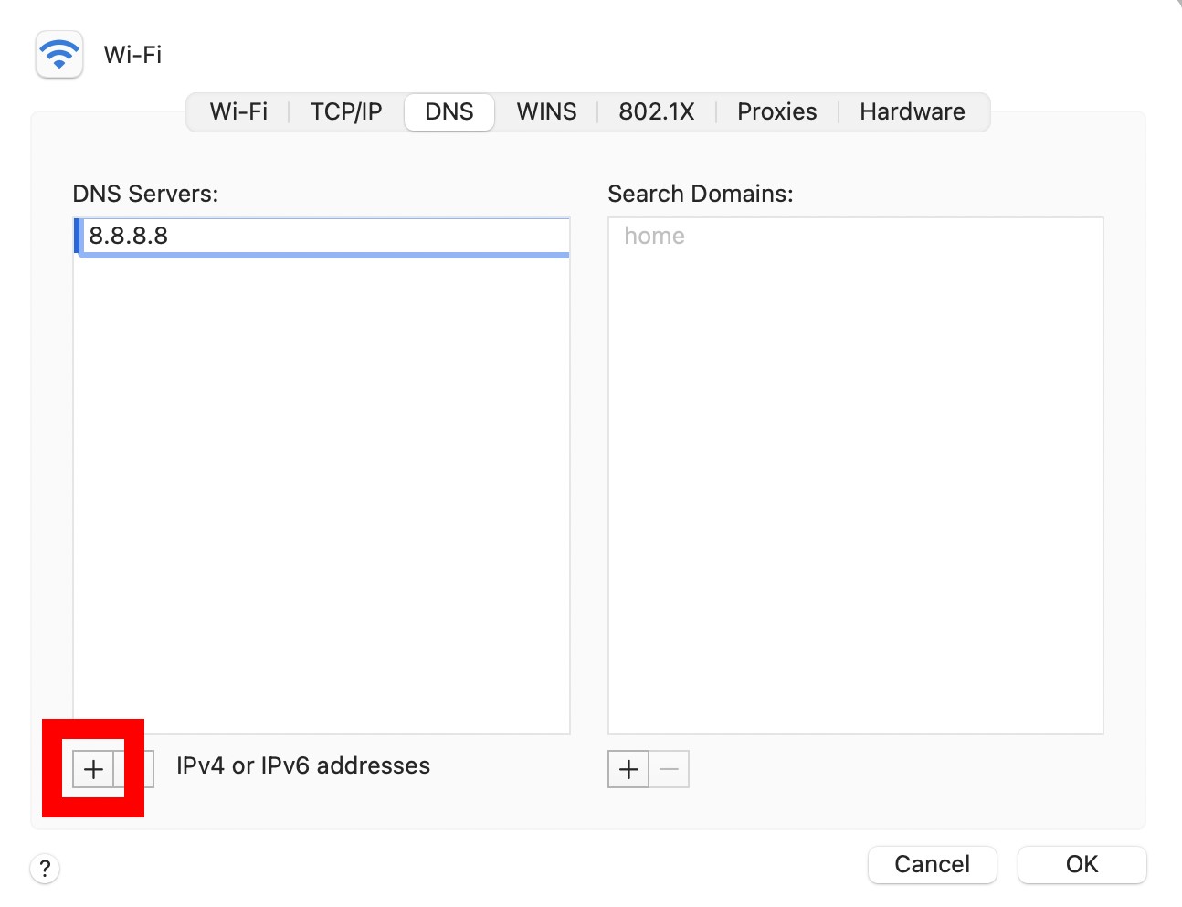This screenshot has height=907, width=1182.
Task: Select the Hardware tab
Action: coord(912,111)
